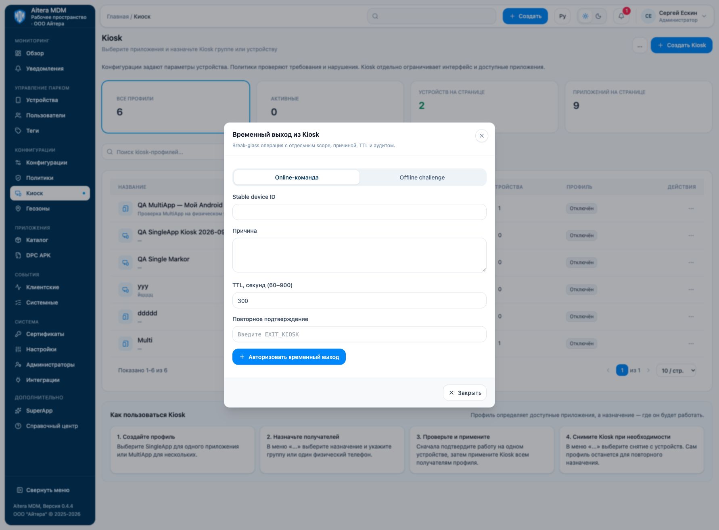The height and width of the screenshot is (530, 719).
Task: Open Конфигурации in sidebar
Action: (x=50, y=163)
